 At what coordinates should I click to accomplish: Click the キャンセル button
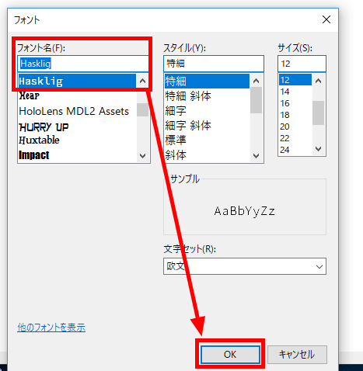[297, 354]
